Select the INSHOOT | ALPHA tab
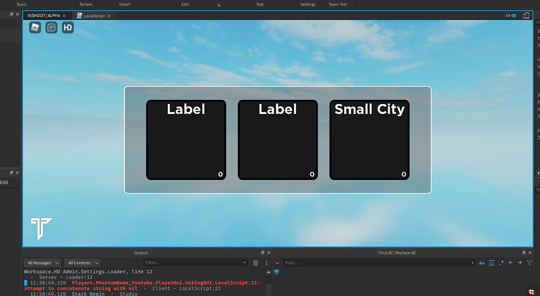This screenshot has width=540, height=296. click(x=44, y=16)
